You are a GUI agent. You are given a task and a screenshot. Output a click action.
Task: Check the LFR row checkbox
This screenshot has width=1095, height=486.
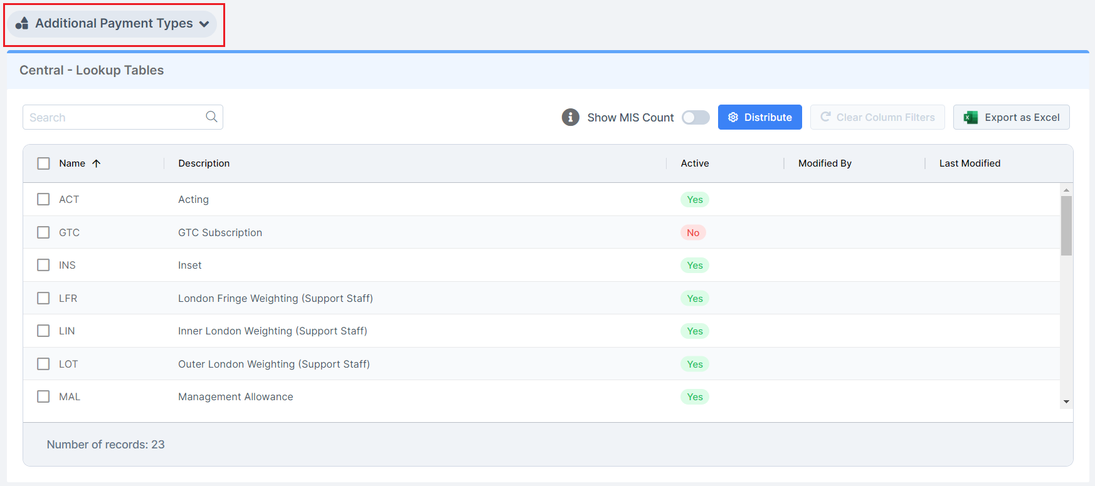coord(43,298)
